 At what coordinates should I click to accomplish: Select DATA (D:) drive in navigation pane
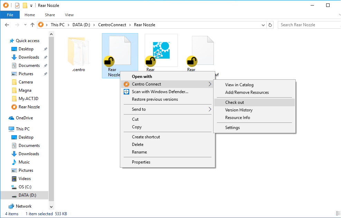point(27,195)
